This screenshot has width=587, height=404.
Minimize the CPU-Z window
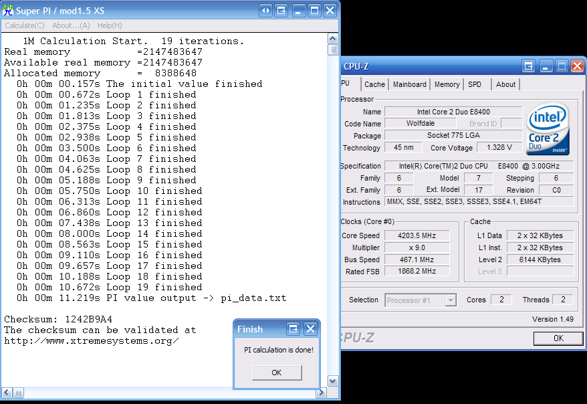click(545, 66)
